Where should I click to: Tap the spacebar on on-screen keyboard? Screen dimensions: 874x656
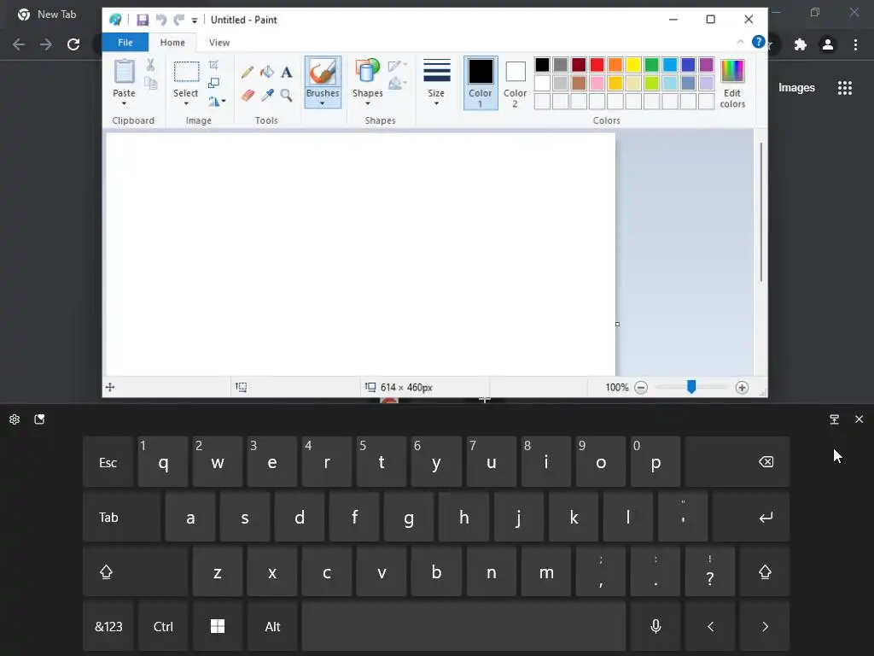(463, 626)
